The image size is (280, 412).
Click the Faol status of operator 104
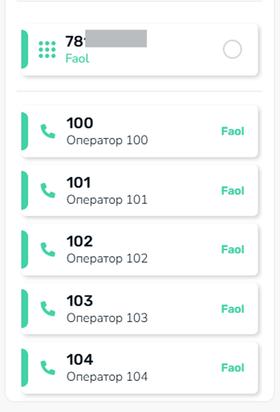[233, 368]
